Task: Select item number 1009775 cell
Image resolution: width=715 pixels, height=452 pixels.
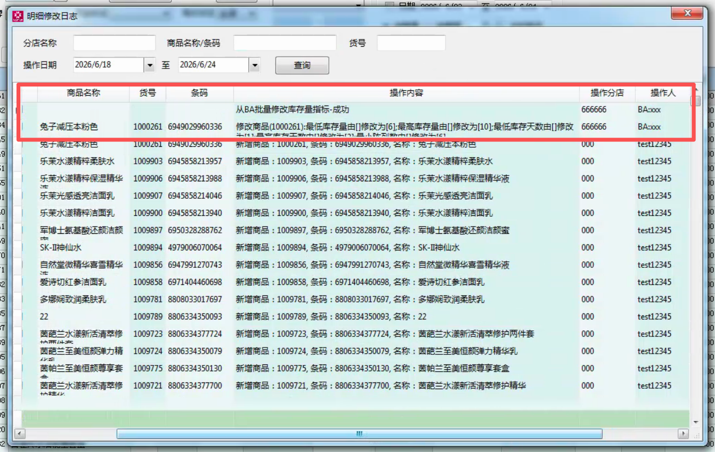Action: click(x=148, y=368)
